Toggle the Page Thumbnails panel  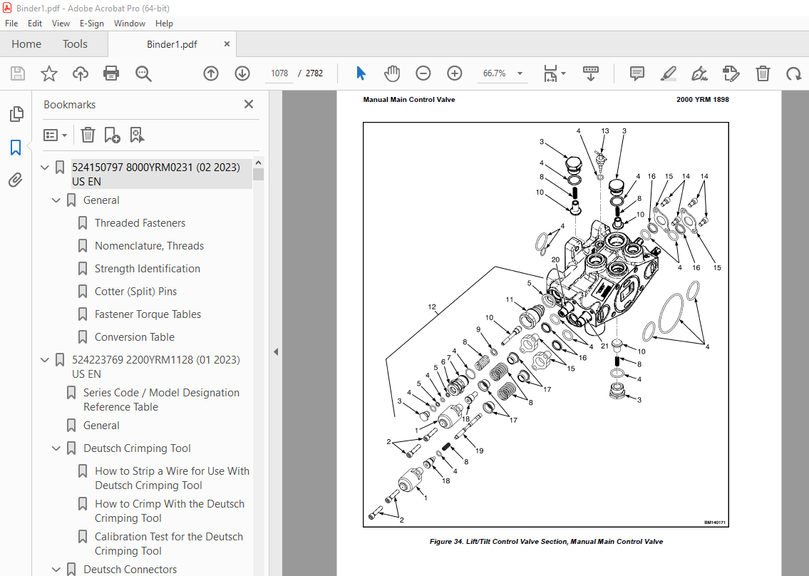pyautogui.click(x=16, y=114)
